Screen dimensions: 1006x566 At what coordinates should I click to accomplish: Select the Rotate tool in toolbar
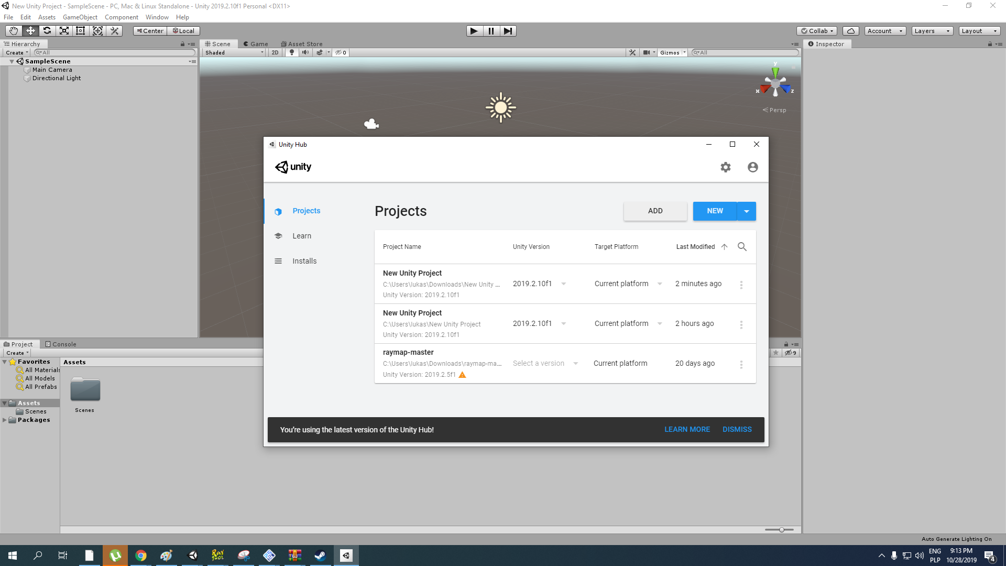47,31
